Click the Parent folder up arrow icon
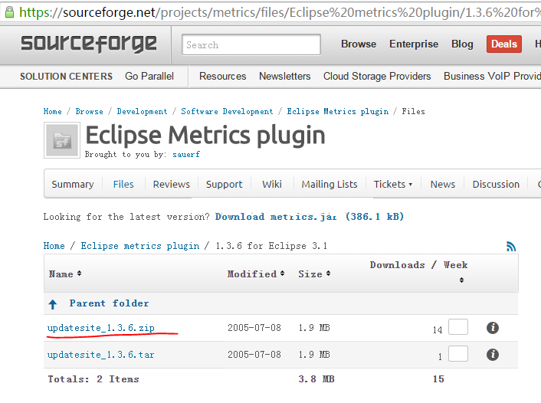The image size is (541, 403). click(53, 304)
